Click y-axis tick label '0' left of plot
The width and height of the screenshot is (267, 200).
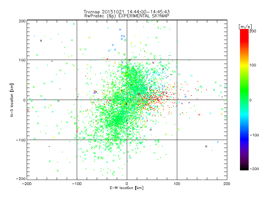(24, 100)
